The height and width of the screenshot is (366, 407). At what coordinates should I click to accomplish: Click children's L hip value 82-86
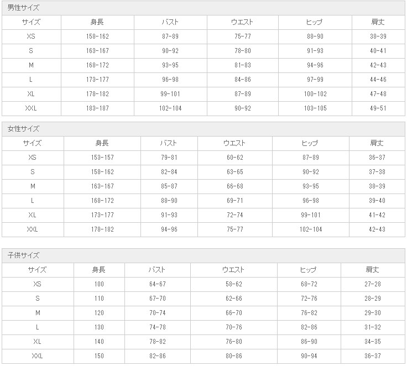click(x=309, y=327)
